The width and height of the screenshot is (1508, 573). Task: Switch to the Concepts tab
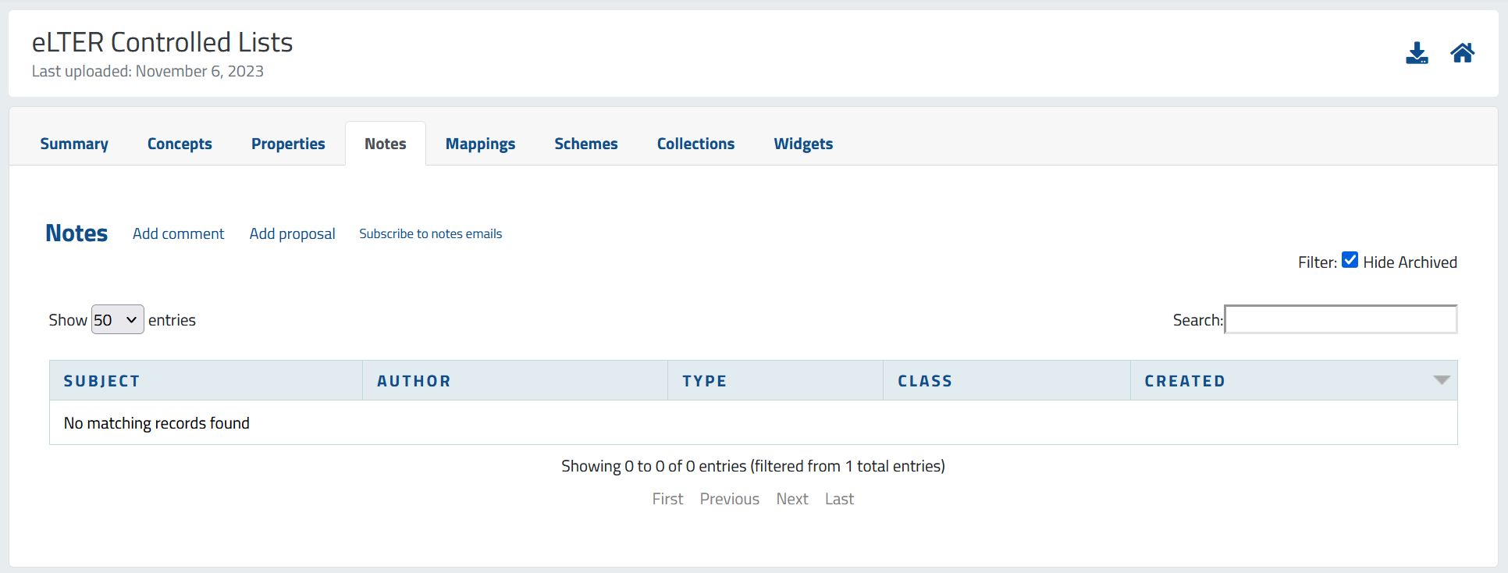(180, 144)
